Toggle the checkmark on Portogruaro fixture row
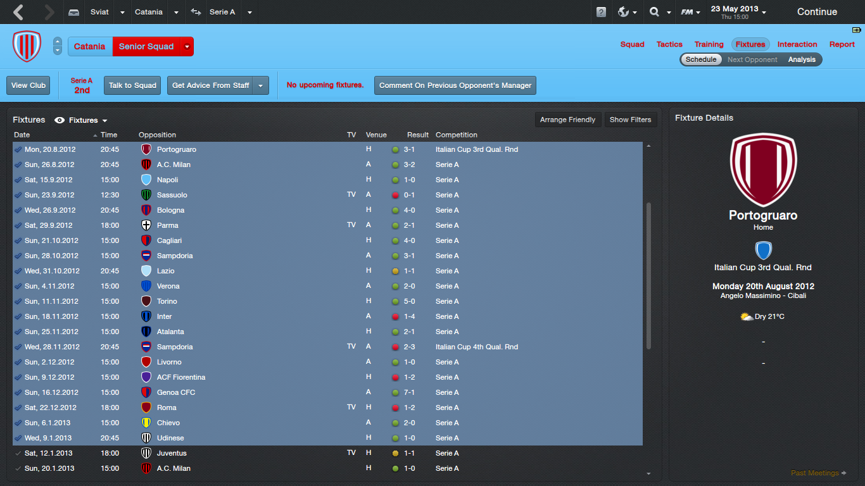This screenshot has width=865, height=486. (x=18, y=149)
